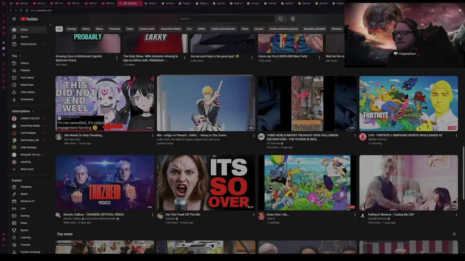This screenshot has height=261, width=465.
Task: Play the Ichigo vs Yhwach AMV mix thumbnail
Action: (x=206, y=103)
